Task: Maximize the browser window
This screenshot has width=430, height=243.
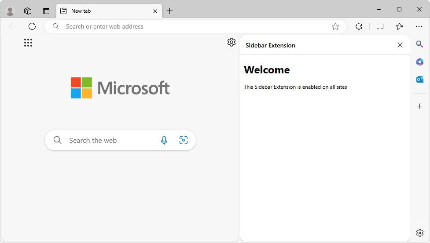Action: click(399, 9)
